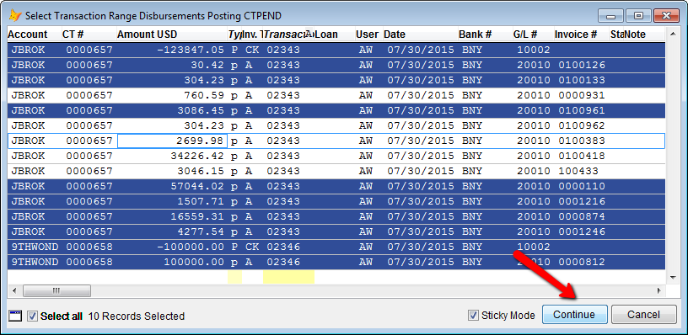Click the horizontal scrollbar thumb
Image resolution: width=688 pixels, height=335 pixels.
pos(56,290)
